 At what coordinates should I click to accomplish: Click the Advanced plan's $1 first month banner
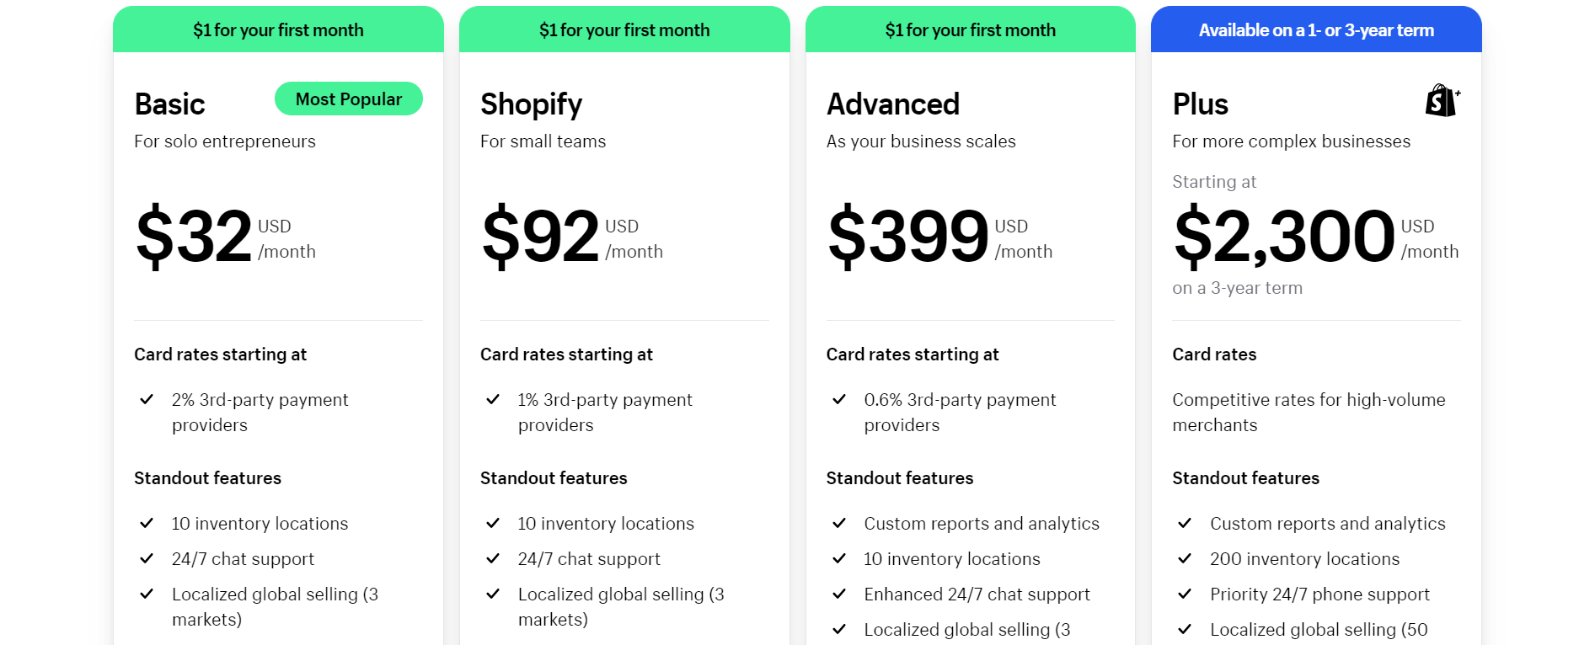(x=970, y=30)
